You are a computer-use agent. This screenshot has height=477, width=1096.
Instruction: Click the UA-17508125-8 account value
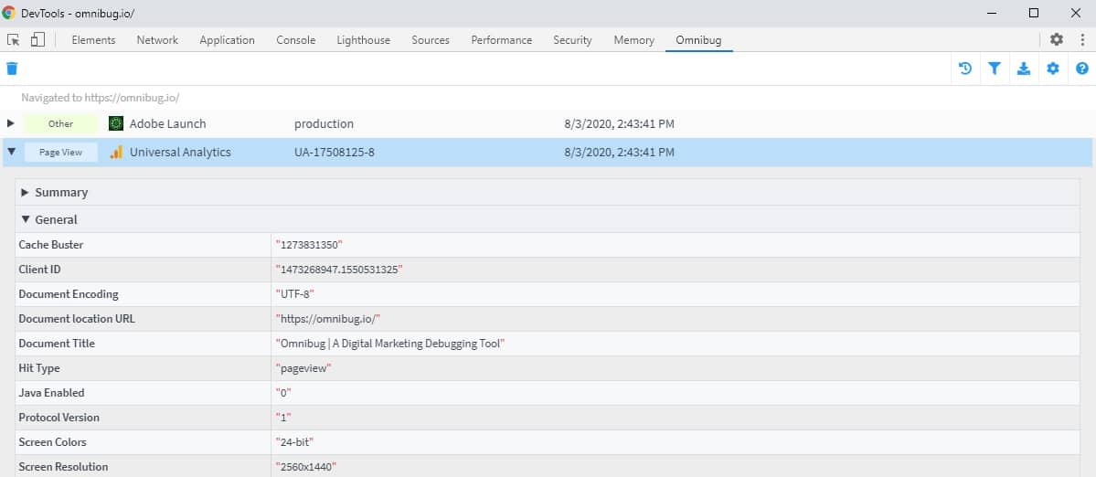click(335, 152)
